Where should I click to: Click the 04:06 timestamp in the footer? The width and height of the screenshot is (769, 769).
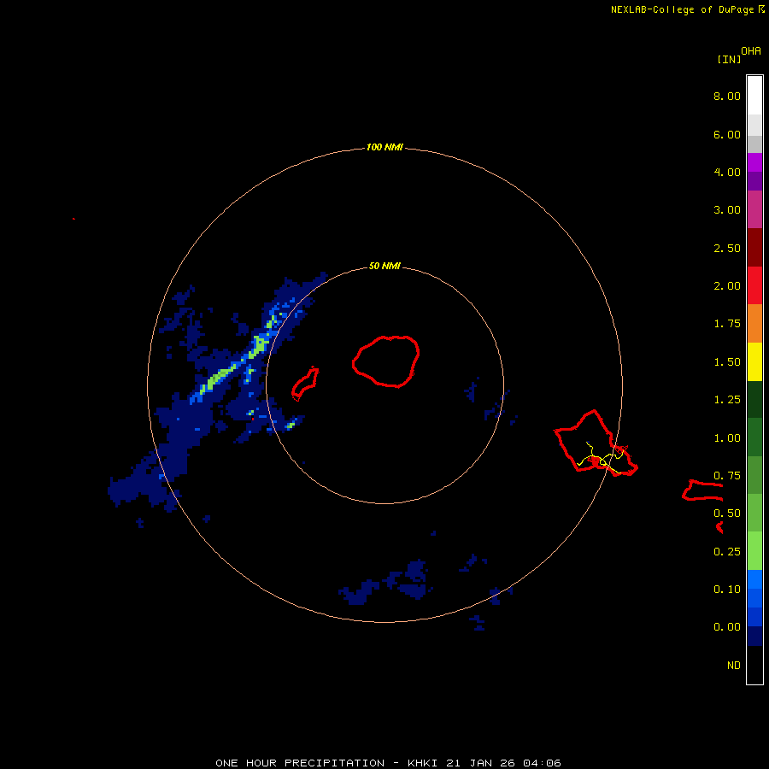542,763
